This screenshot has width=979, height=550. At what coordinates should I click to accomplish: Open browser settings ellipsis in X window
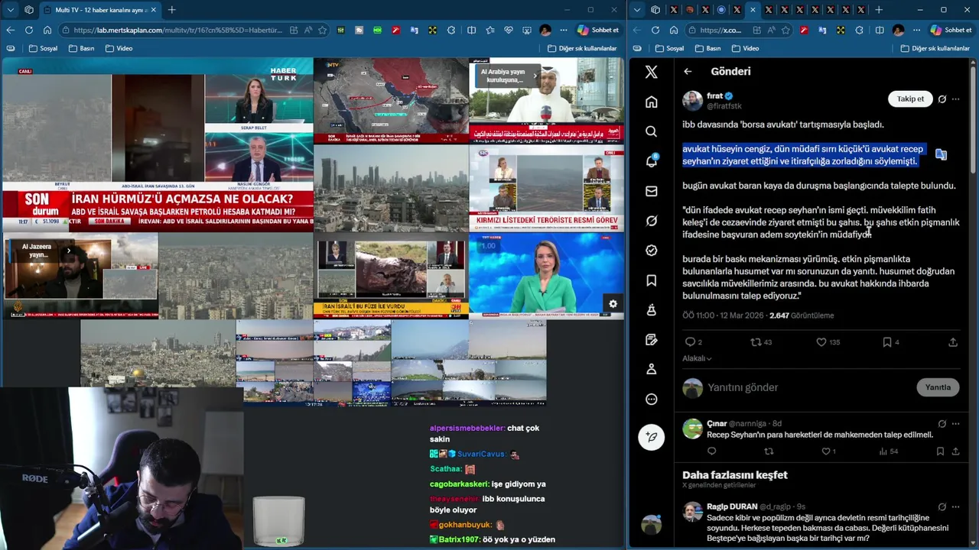(917, 30)
